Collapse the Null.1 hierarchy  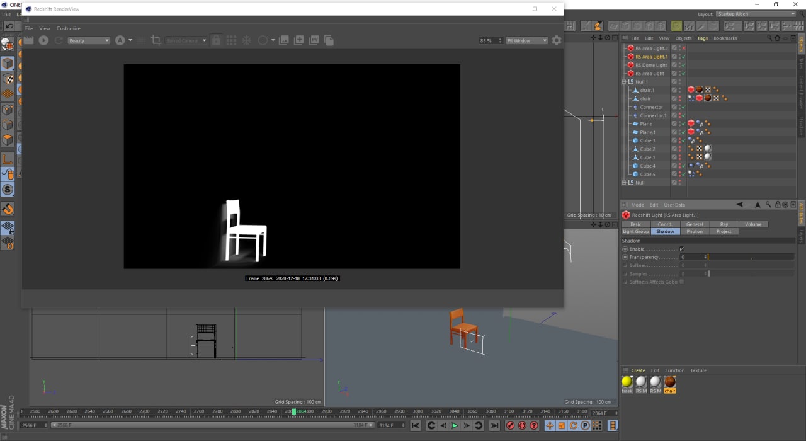point(625,82)
